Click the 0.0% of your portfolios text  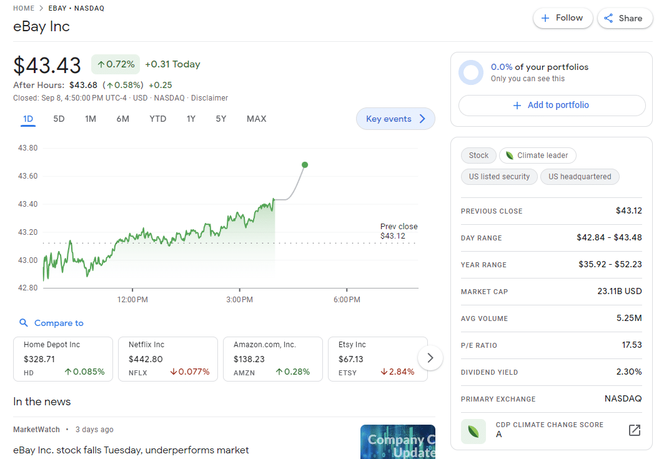[540, 67]
